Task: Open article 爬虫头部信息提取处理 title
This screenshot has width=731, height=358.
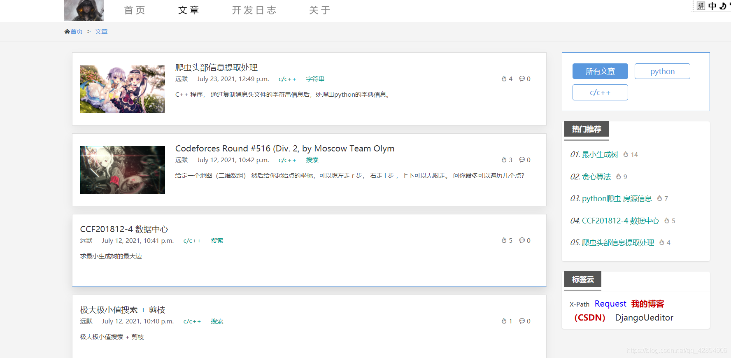Action: (x=217, y=67)
